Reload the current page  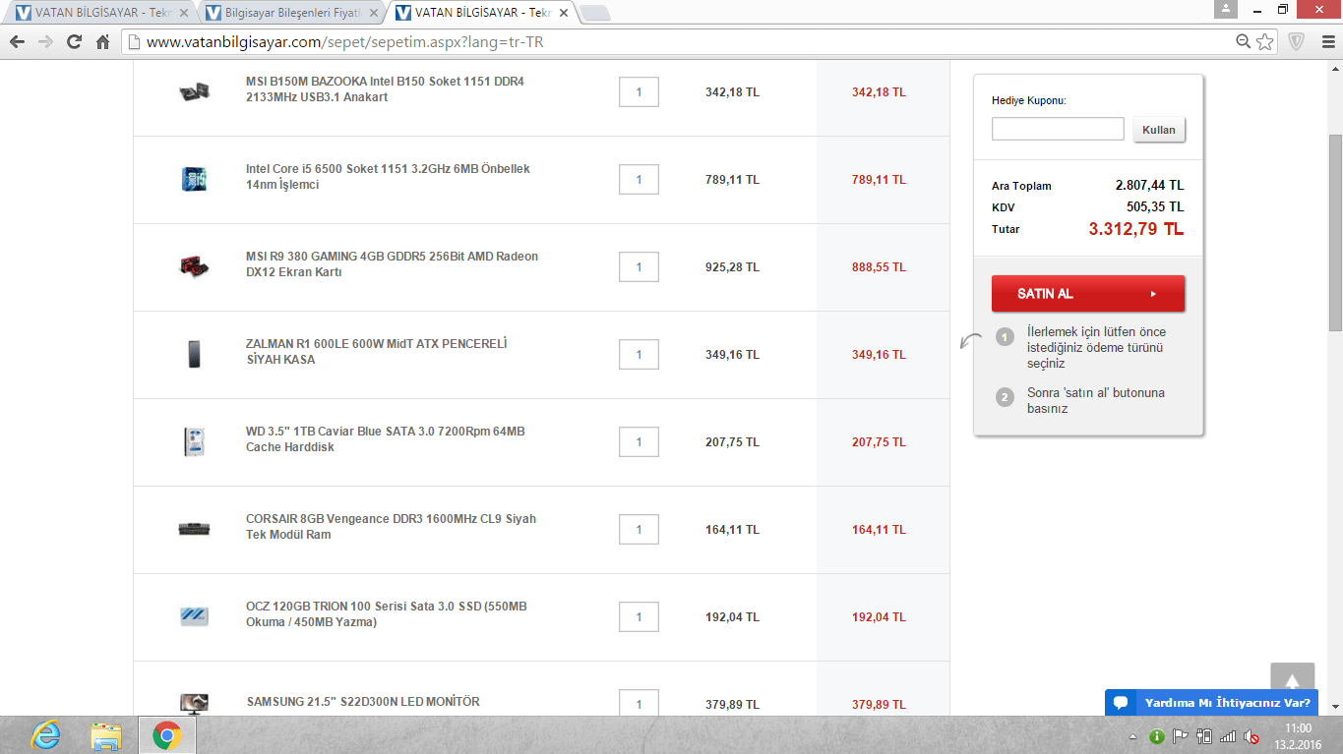pos(74,42)
